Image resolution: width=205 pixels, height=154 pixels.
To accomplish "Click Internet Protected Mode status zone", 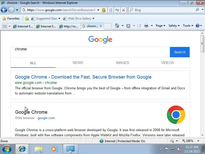I will click(x=122, y=141).
